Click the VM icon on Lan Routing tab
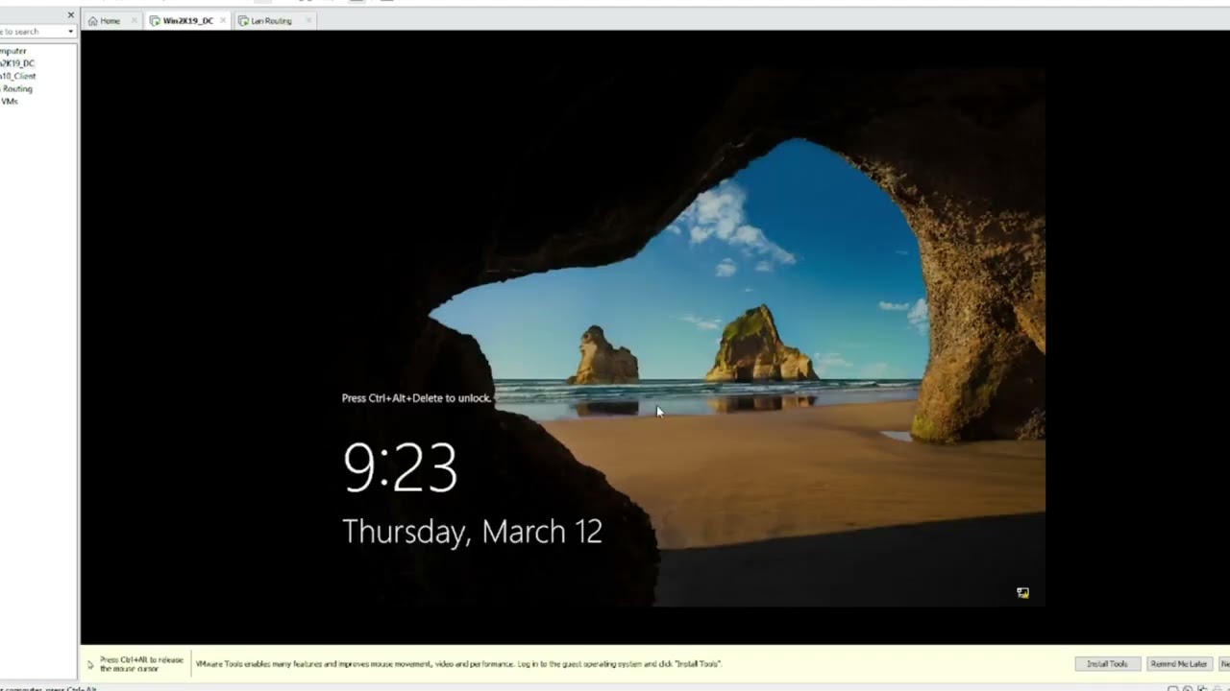Viewport: 1230px width, 691px height. point(243,20)
